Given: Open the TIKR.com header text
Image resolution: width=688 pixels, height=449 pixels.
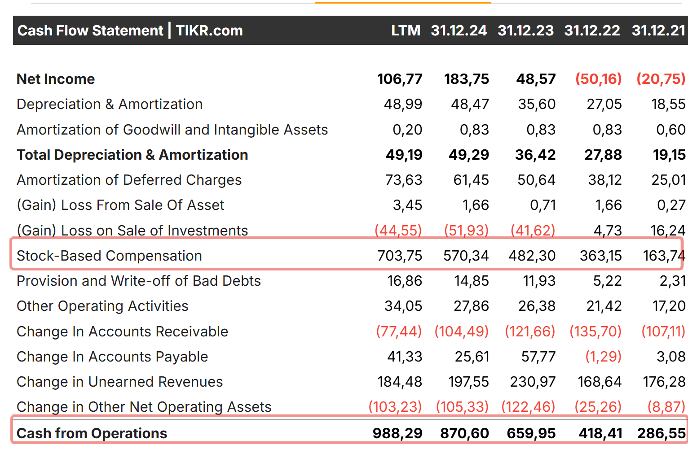Looking at the screenshot, I should 209,31.
